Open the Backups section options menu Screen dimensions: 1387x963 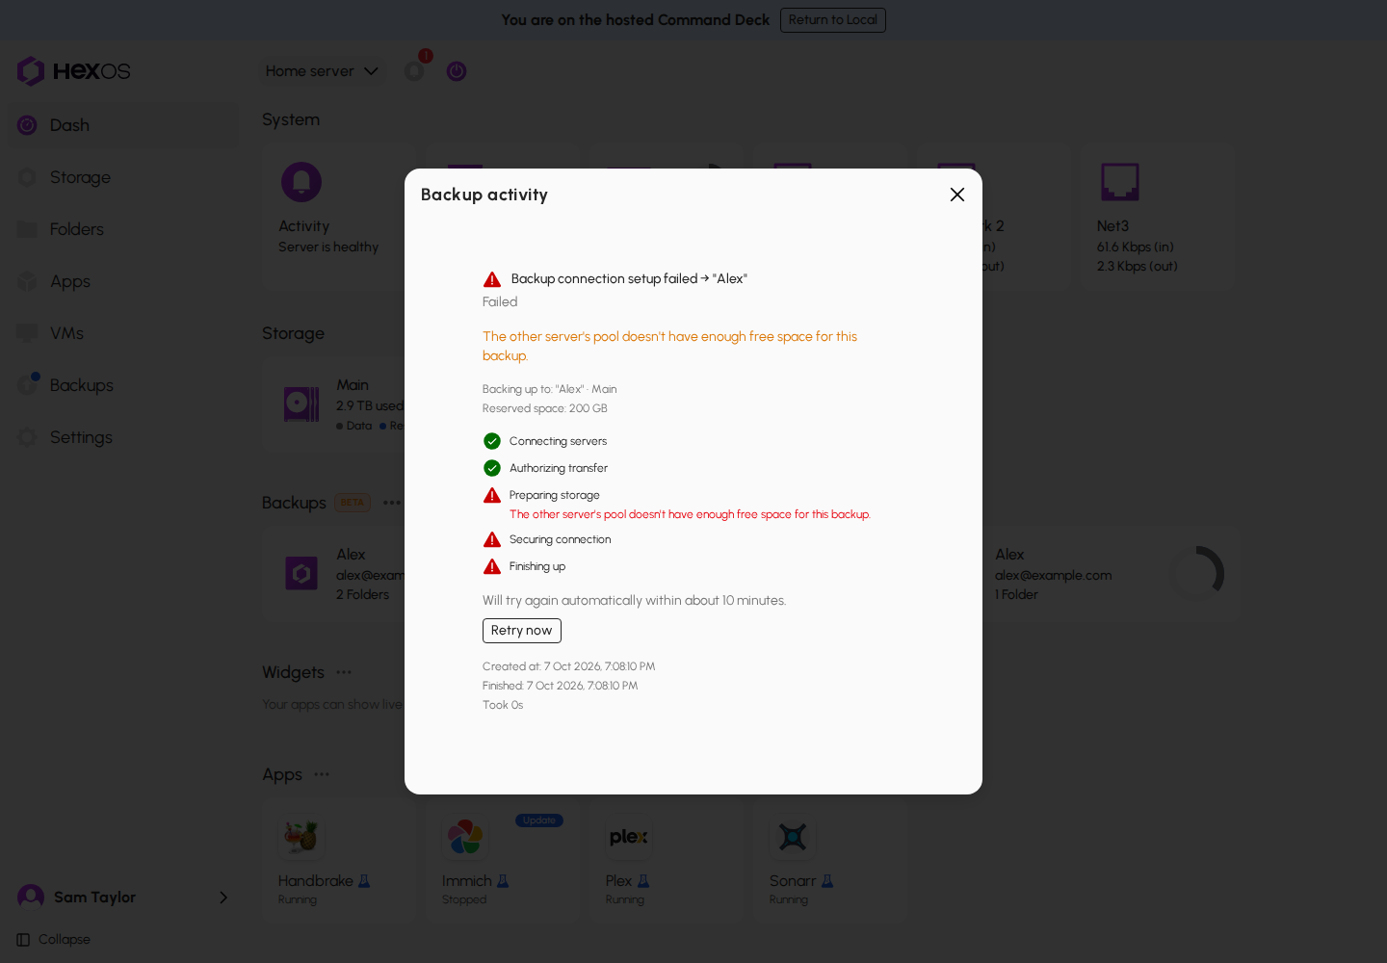pos(392,503)
